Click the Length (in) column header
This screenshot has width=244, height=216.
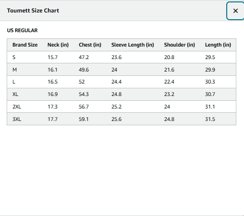coord(218,45)
